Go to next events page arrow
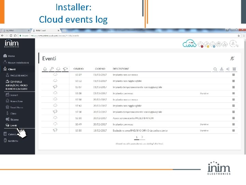Viewport: 246px width, 185px height. pos(142,137)
